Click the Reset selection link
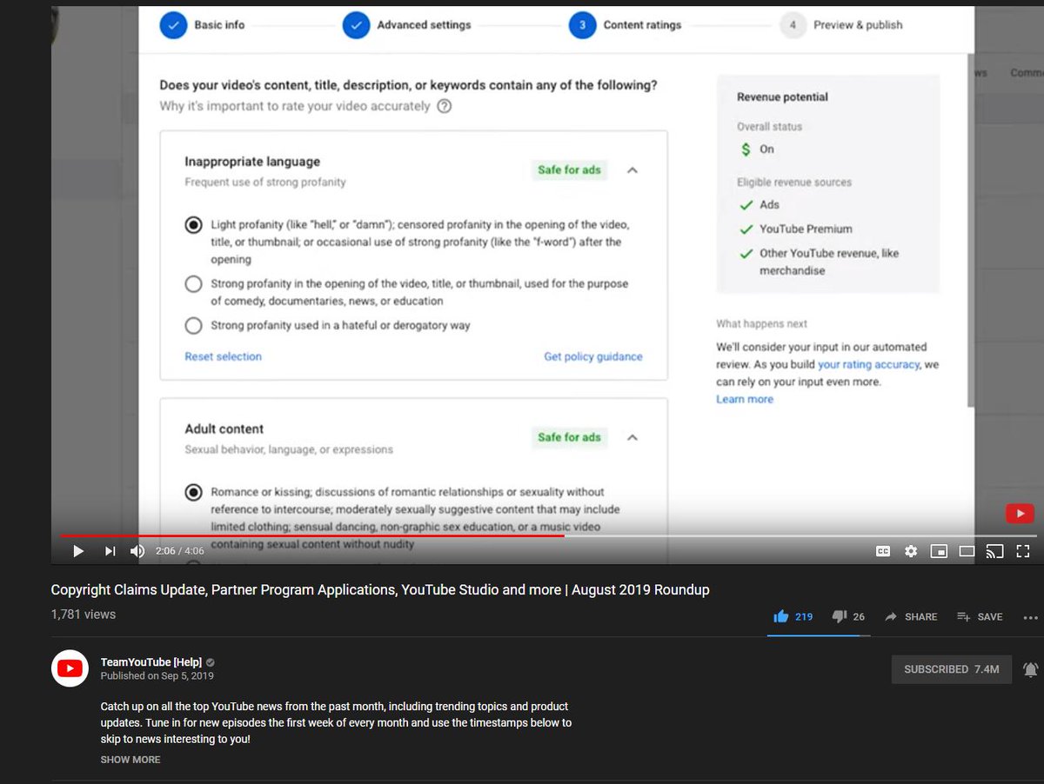 (223, 356)
